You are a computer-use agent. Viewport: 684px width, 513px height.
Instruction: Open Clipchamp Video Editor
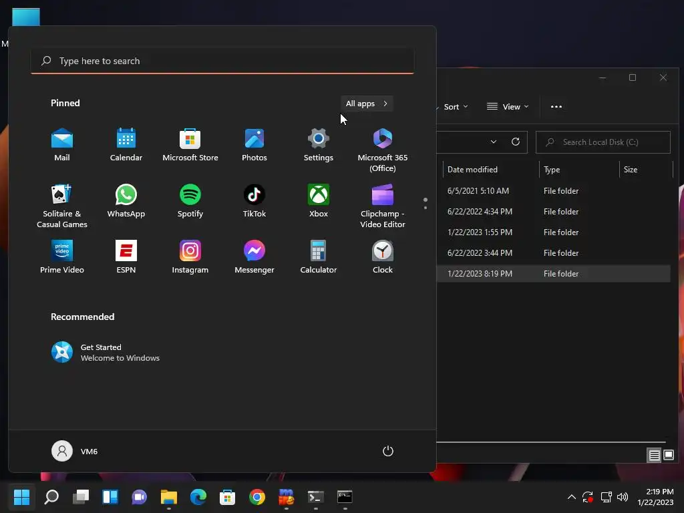383,206
